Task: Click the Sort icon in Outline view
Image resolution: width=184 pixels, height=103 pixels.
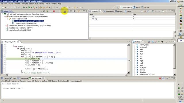Action: point(149,42)
